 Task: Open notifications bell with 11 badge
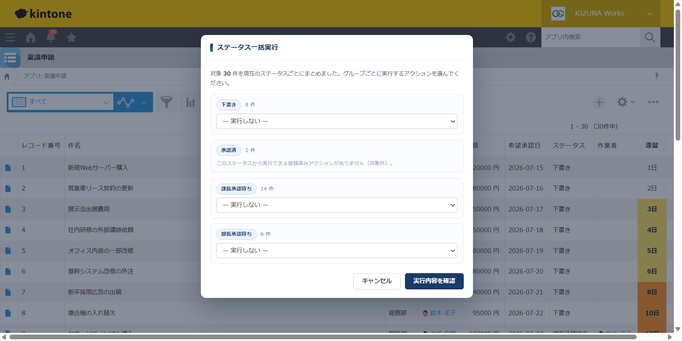coord(51,36)
